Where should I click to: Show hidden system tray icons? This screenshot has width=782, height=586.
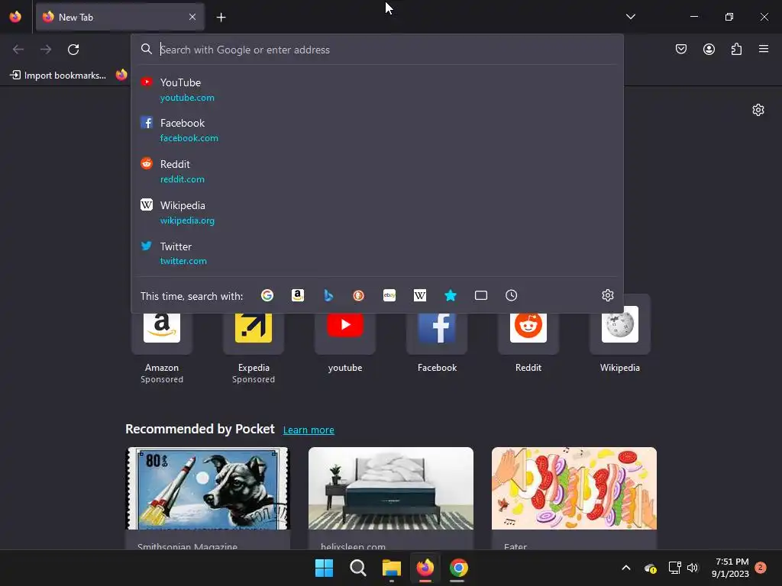click(x=626, y=568)
